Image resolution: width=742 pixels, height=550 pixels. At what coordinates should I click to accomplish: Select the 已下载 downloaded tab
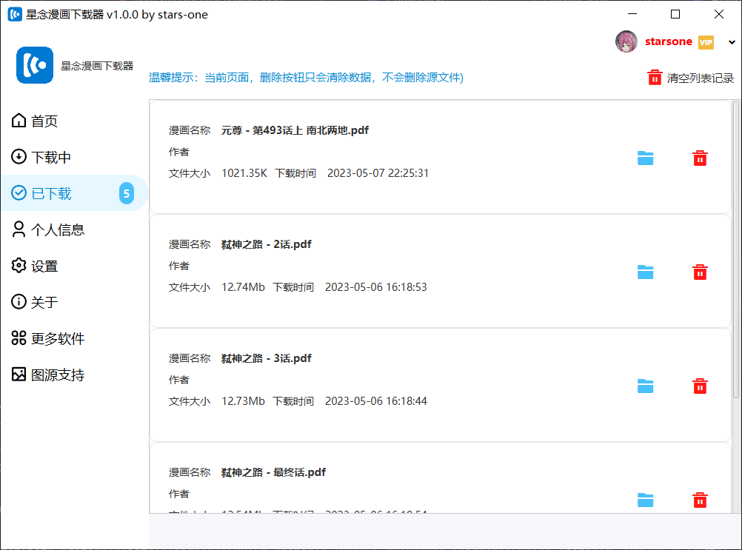50,193
